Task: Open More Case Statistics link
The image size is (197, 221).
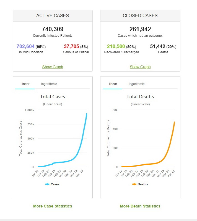Action: pyautogui.click(x=53, y=206)
